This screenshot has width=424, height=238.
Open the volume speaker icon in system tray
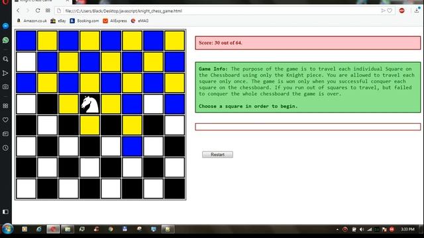[x=362, y=229]
